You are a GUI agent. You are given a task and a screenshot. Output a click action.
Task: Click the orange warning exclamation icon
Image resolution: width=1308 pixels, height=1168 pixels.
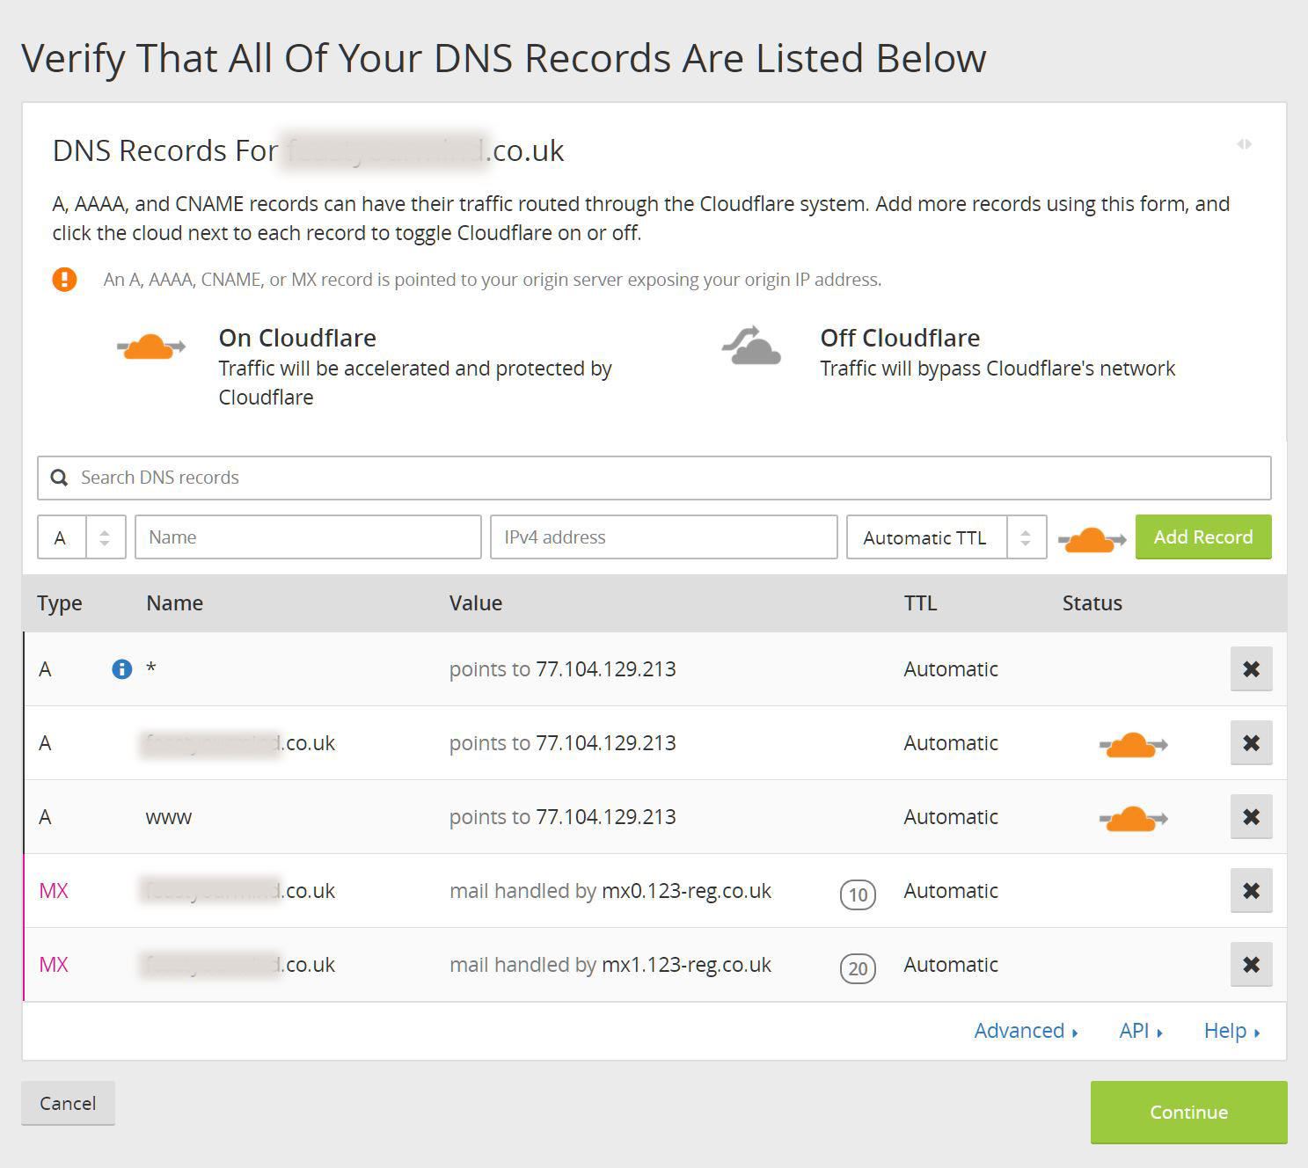pos(64,280)
